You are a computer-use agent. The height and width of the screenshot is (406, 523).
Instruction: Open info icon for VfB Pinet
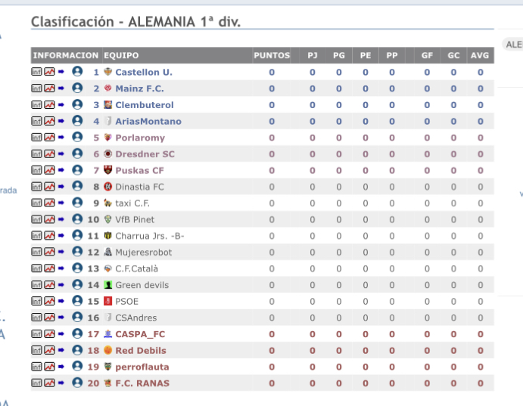pos(36,219)
